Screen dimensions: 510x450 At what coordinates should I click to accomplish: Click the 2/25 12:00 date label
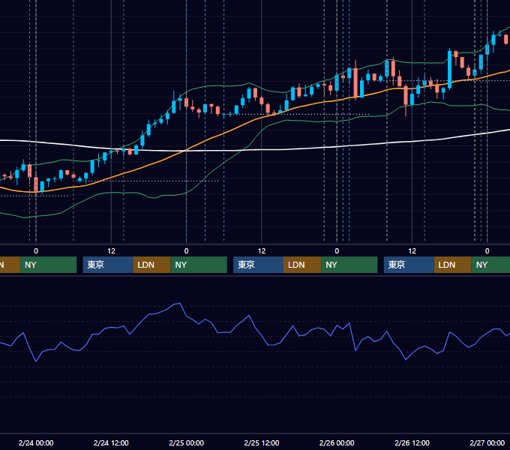(262, 442)
